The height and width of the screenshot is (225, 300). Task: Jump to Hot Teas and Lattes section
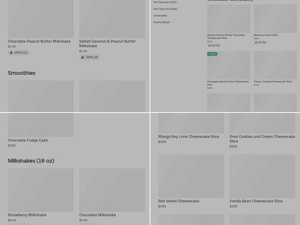tap(165, 2)
